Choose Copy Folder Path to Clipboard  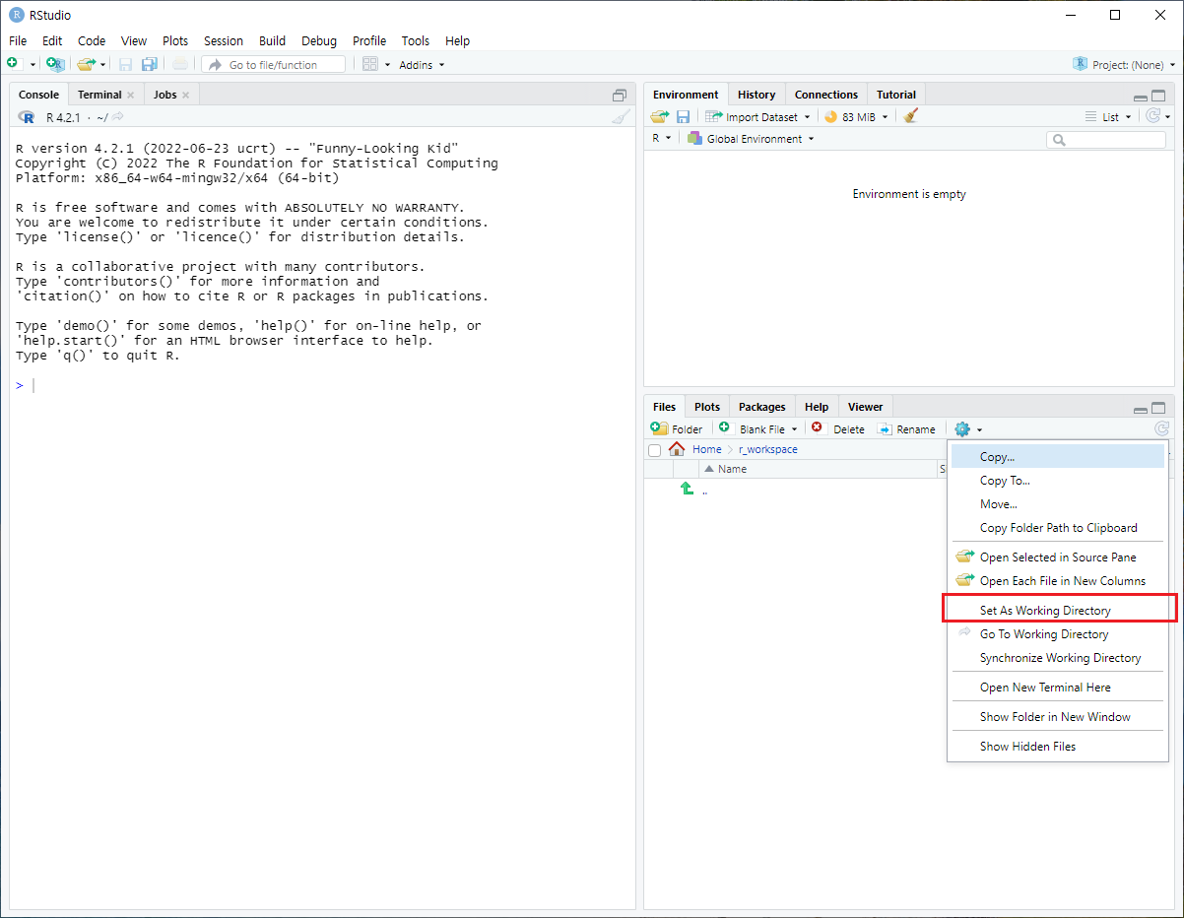[1058, 528]
